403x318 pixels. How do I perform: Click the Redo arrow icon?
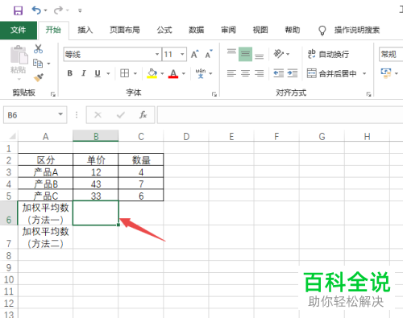pyautogui.click(x=58, y=10)
